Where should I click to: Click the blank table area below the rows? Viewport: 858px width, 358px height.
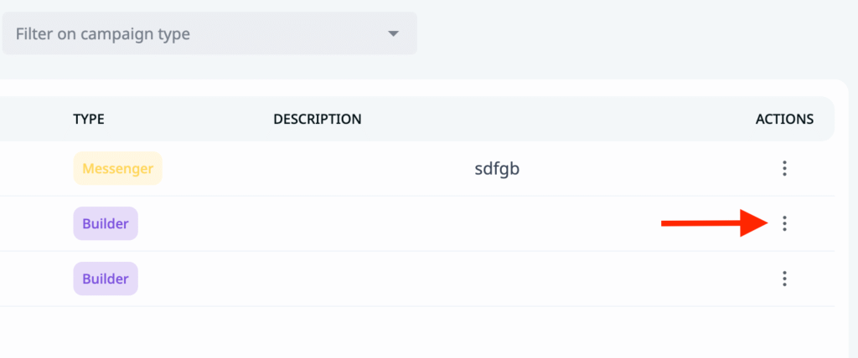point(419,332)
